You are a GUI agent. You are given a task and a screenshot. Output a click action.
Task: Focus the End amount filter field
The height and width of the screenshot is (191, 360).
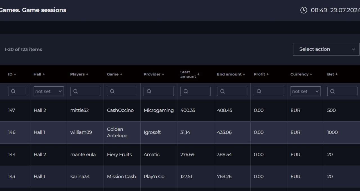click(232, 91)
